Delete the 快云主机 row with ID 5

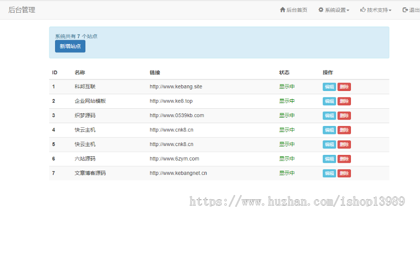click(344, 145)
